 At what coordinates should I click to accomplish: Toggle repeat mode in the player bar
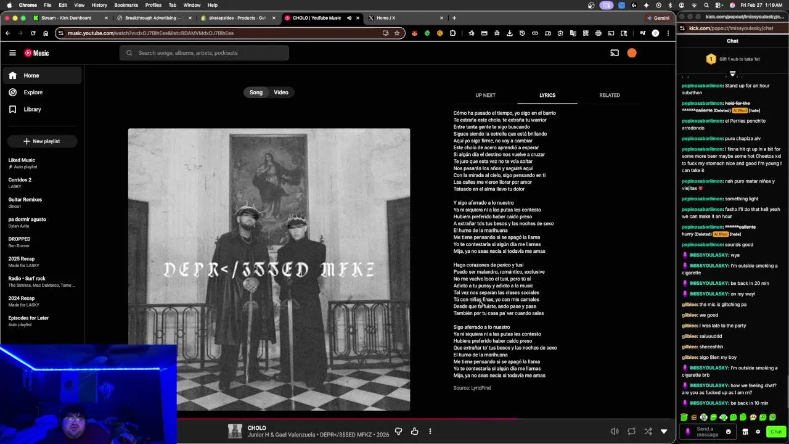[631, 431]
